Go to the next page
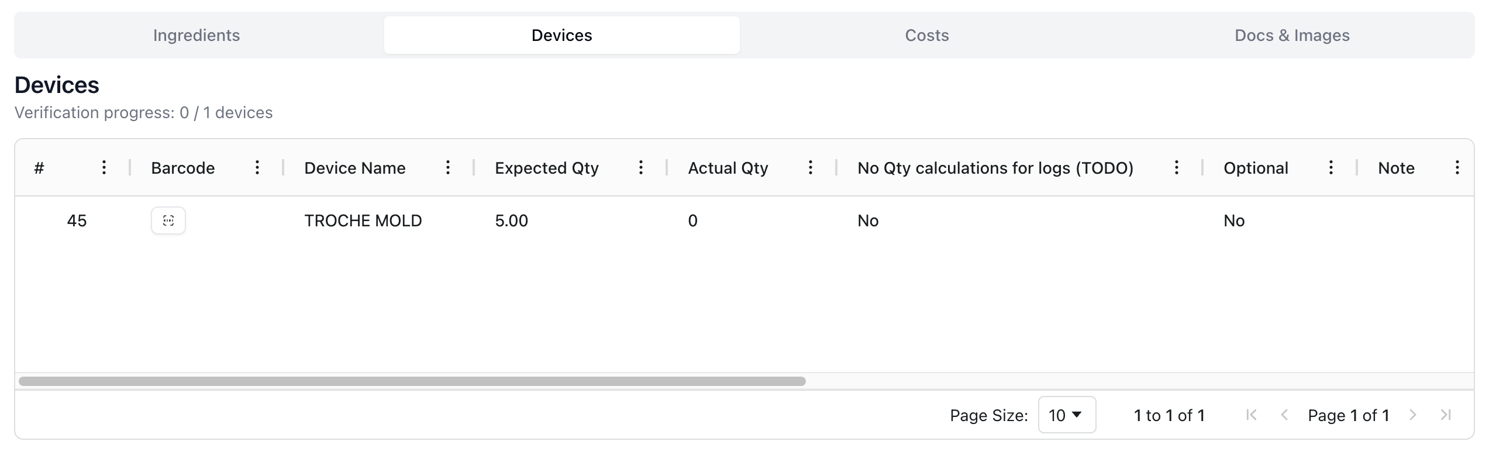The width and height of the screenshot is (1489, 455). tap(1413, 415)
